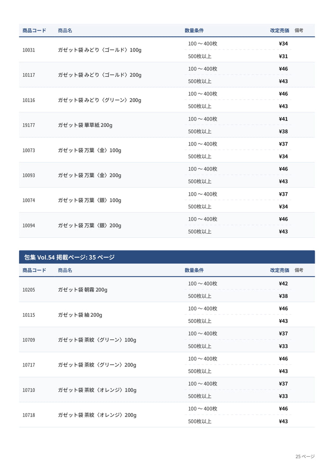Click the 包集 Vol.54 掲載ページ section banner
Viewport: 334px width, 472px height.
[167, 257]
